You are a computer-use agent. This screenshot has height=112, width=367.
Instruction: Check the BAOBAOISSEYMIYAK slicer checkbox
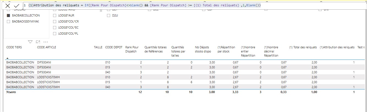pyautogui.click(x=8, y=22)
